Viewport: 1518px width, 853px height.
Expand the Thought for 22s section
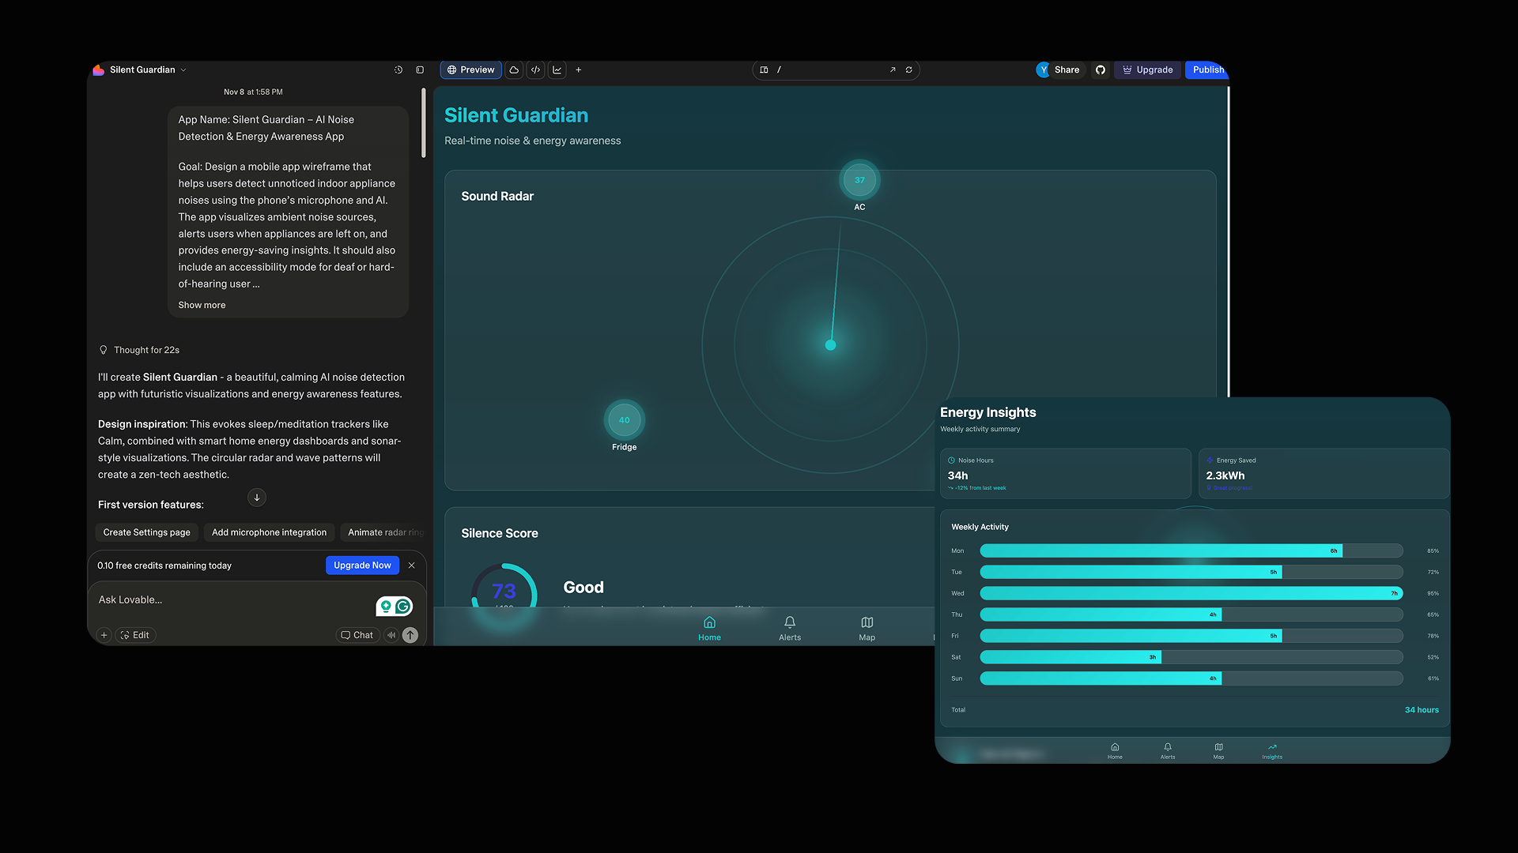(x=146, y=350)
